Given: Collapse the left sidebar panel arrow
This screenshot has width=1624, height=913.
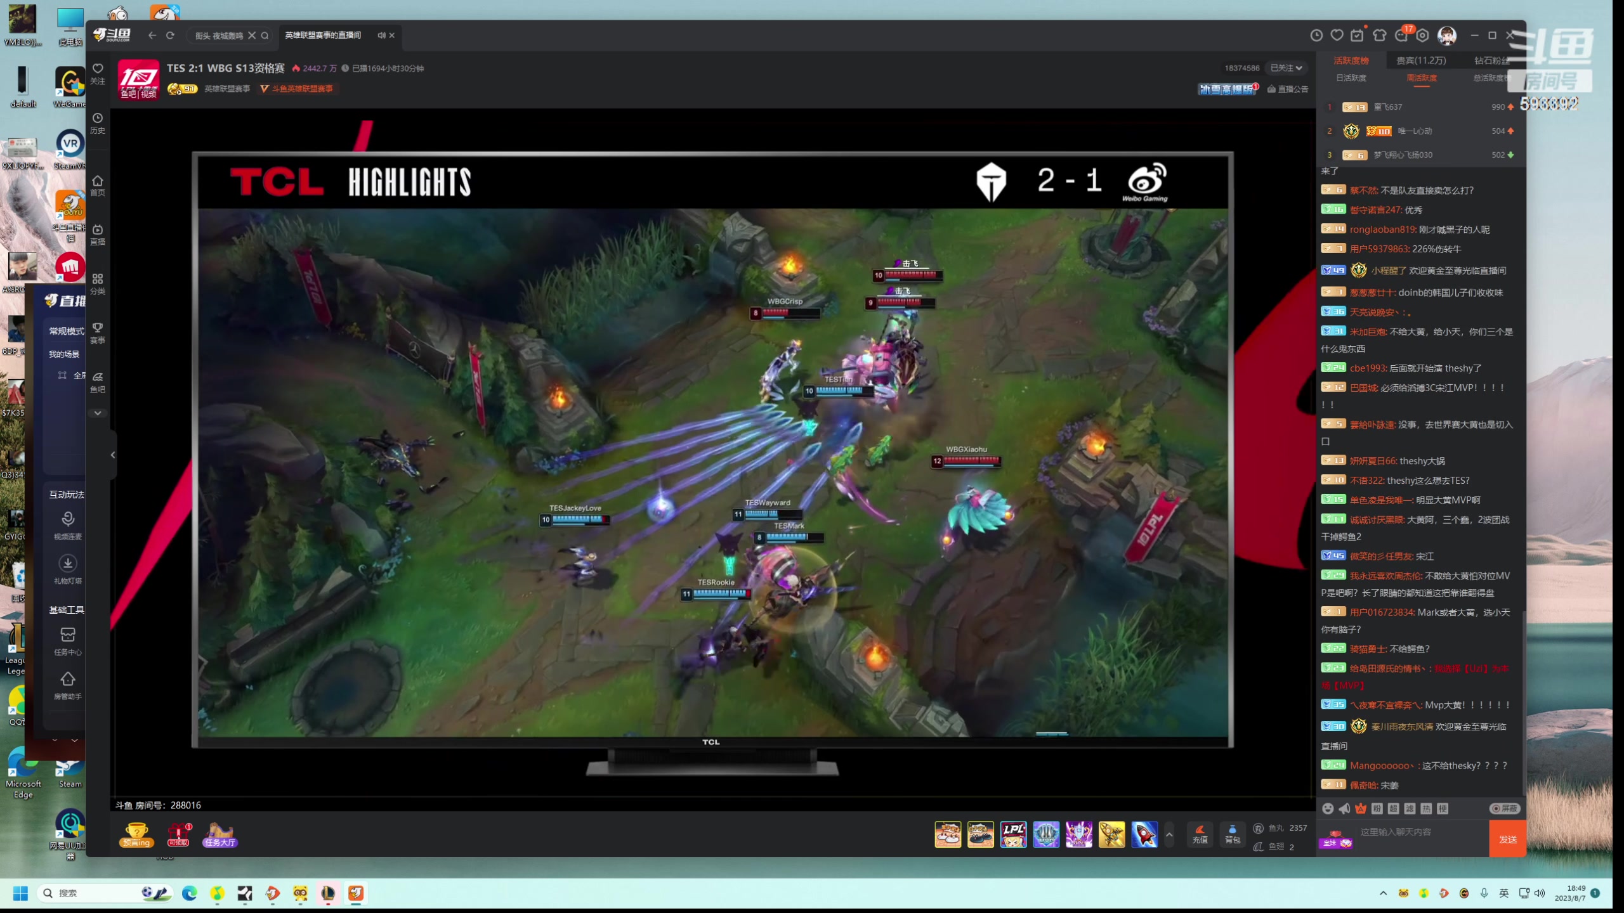Looking at the screenshot, I should point(113,455).
